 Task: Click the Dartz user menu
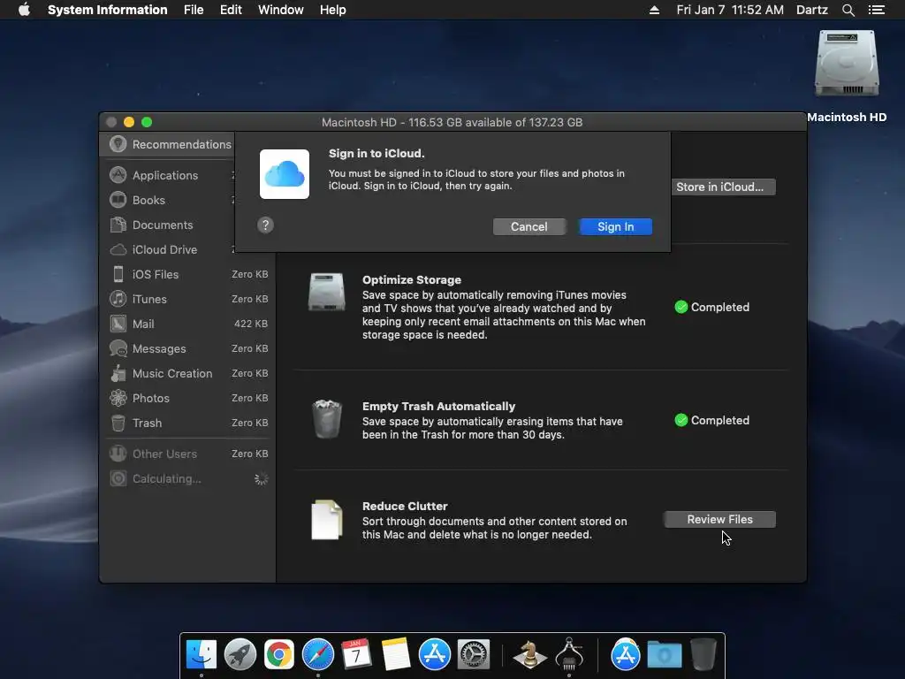point(811,10)
